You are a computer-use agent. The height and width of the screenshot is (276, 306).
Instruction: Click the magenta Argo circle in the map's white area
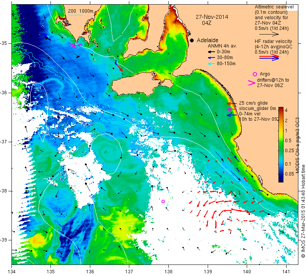coord(163,201)
